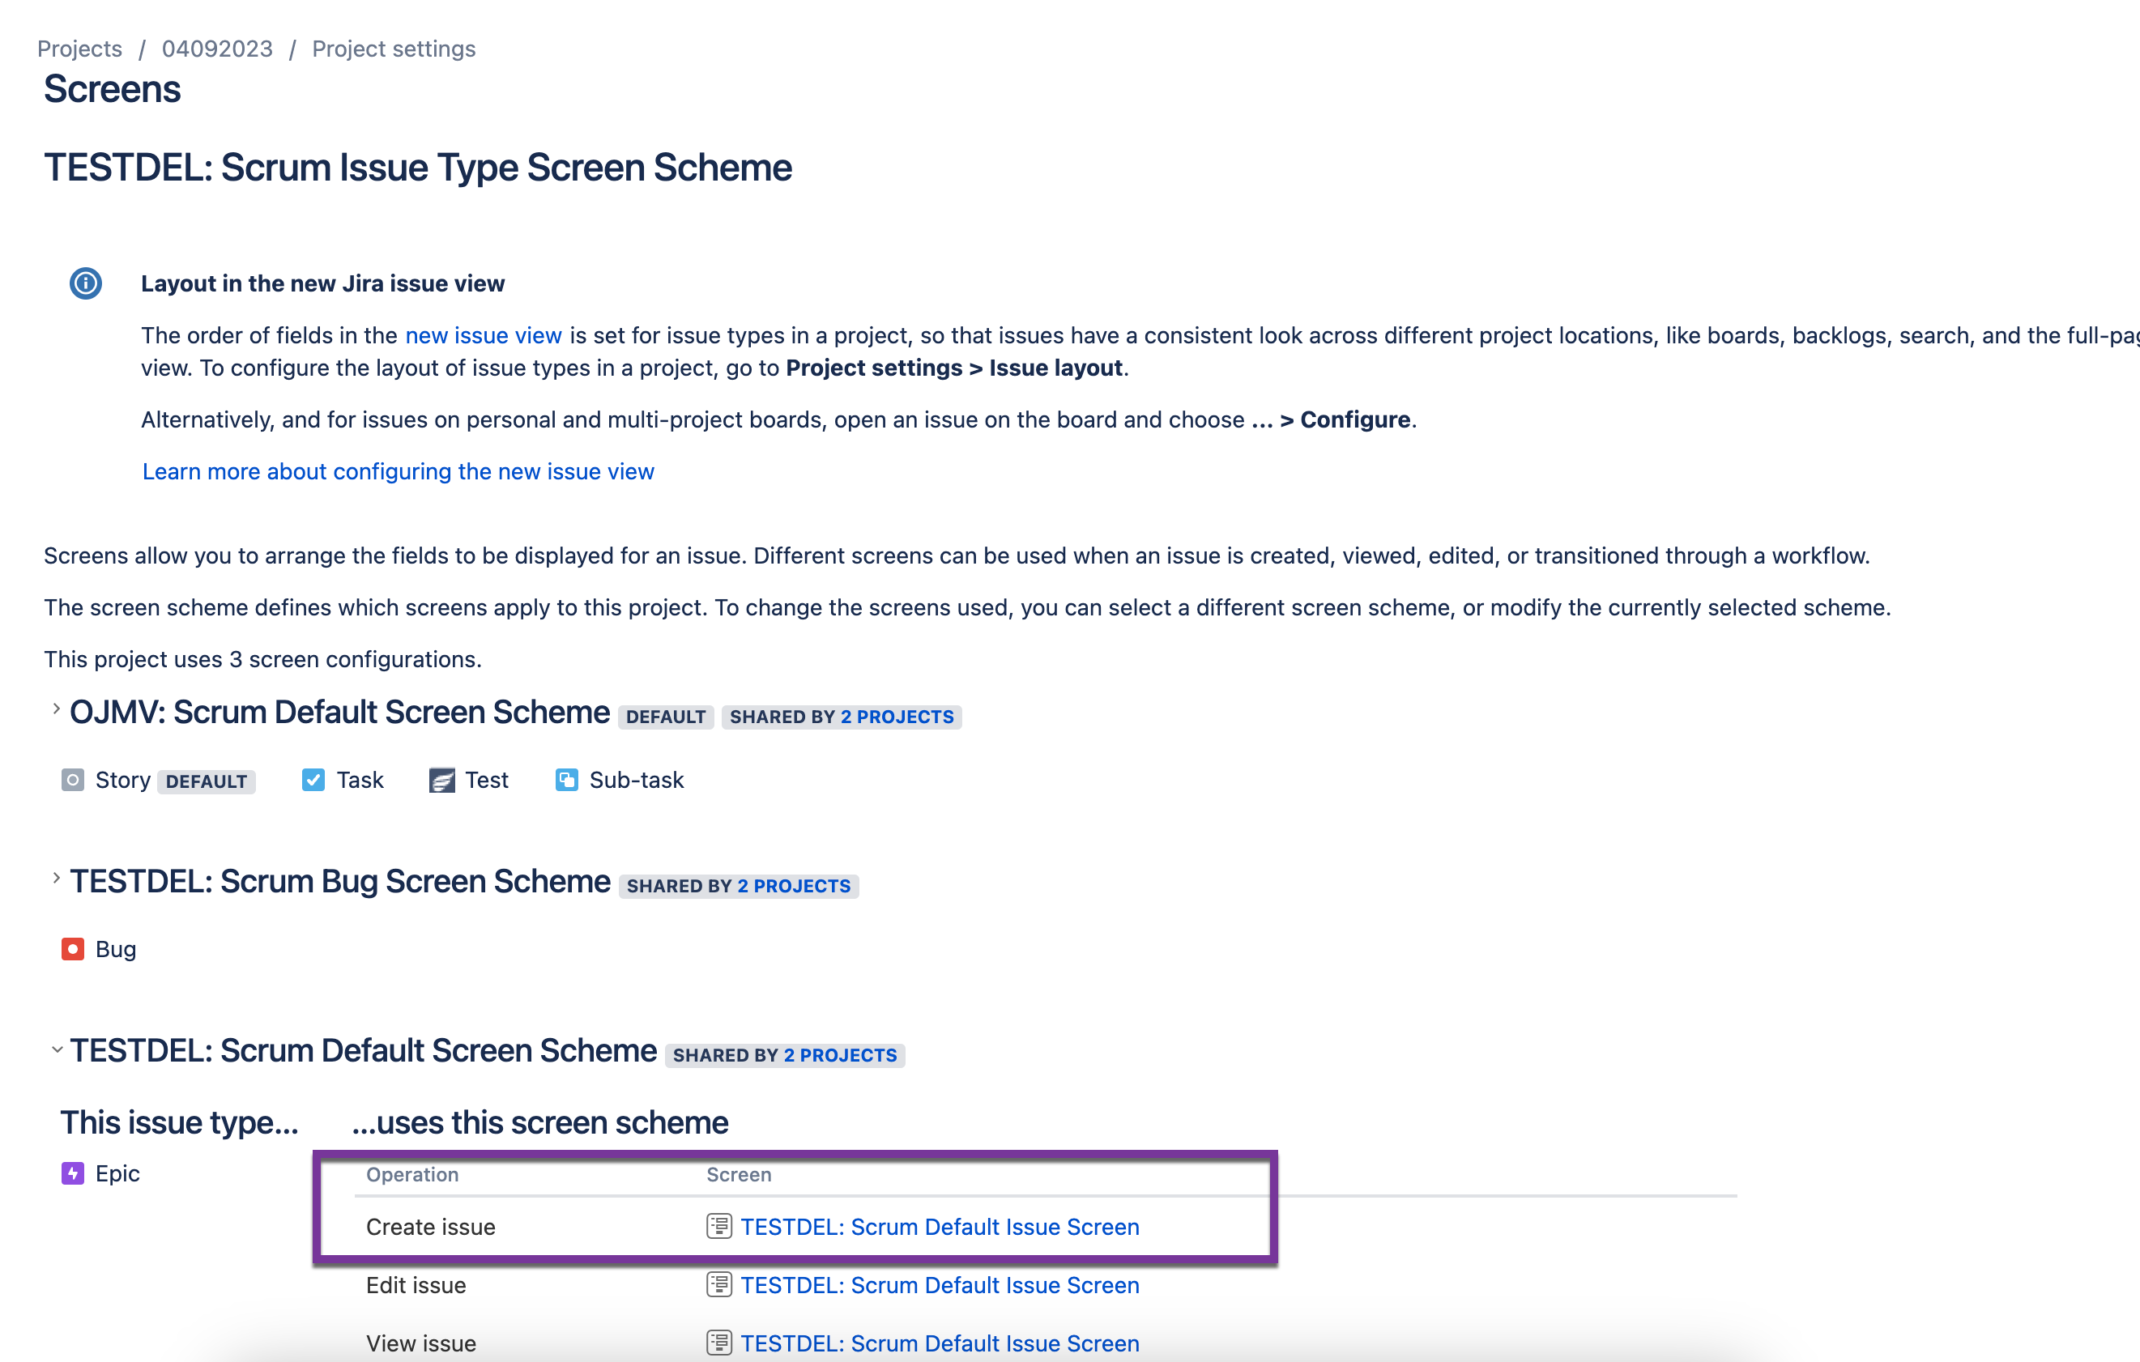Click the info circle icon
2140x1362 pixels.
coord(85,283)
